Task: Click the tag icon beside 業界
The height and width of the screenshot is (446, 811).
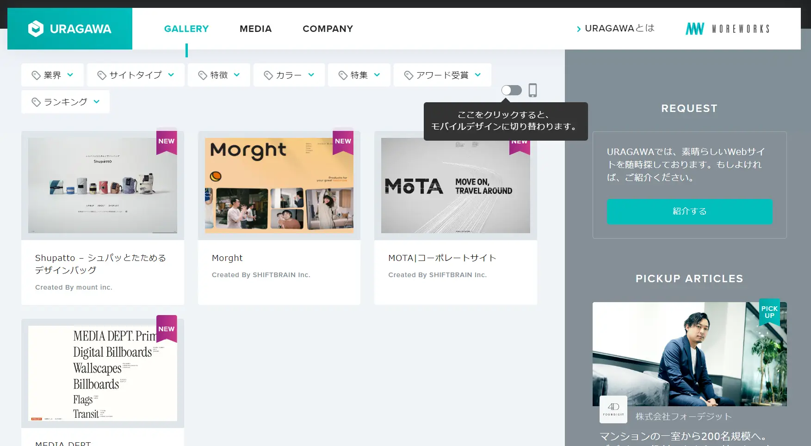Action: [36, 75]
